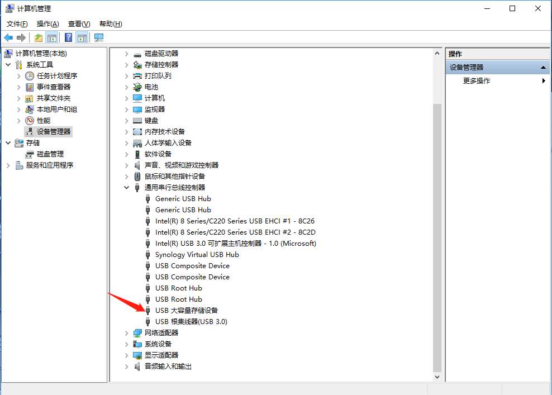
Task: Collapse the 通用串行总线控制器 category
Action: (x=126, y=187)
